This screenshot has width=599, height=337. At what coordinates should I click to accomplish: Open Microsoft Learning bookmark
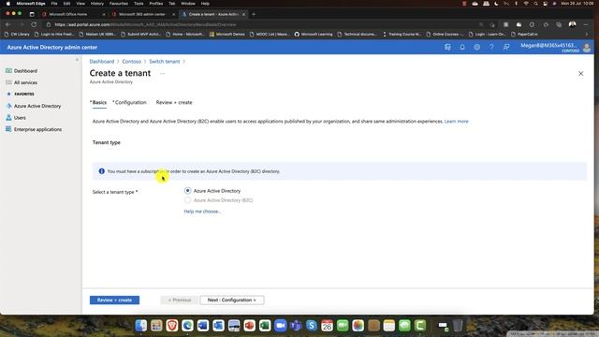click(314, 34)
